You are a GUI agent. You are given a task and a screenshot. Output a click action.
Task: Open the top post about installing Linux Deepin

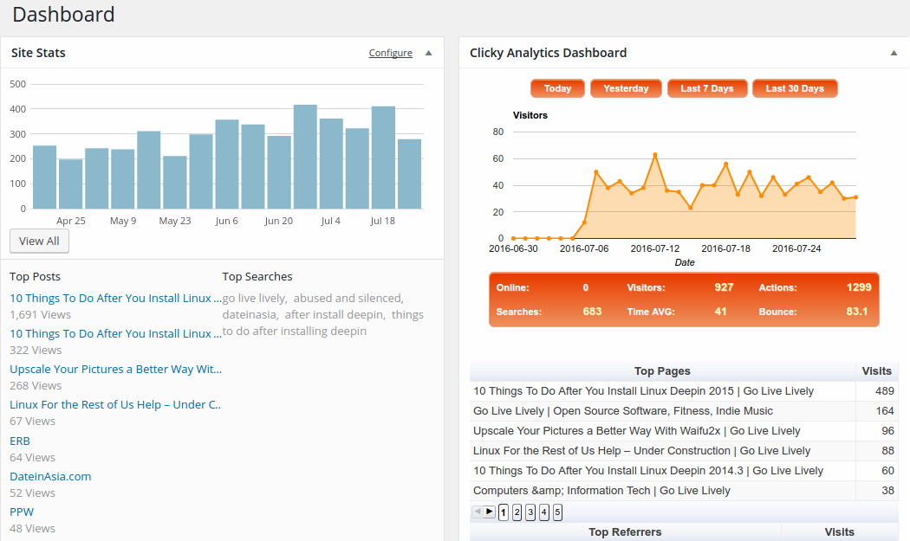108,297
